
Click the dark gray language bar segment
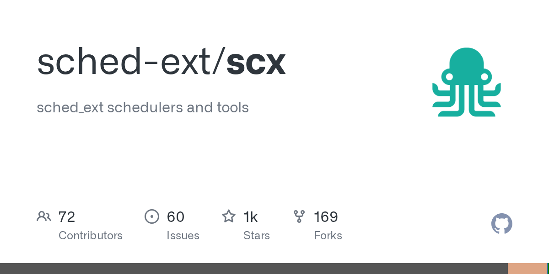(x=254, y=269)
